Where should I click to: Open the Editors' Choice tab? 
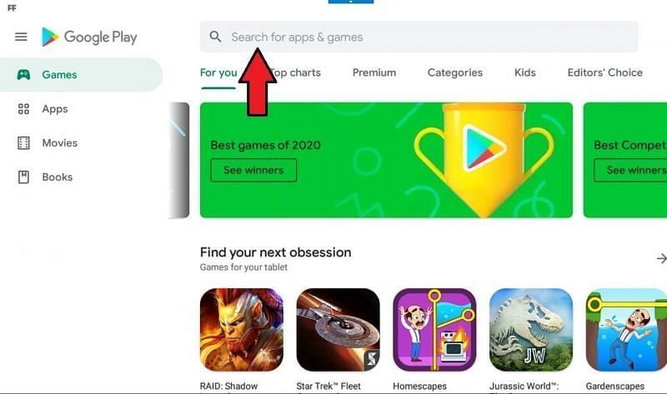click(x=605, y=72)
